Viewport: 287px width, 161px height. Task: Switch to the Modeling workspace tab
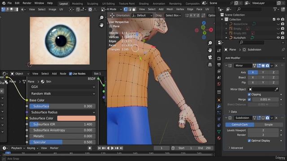point(77,4)
